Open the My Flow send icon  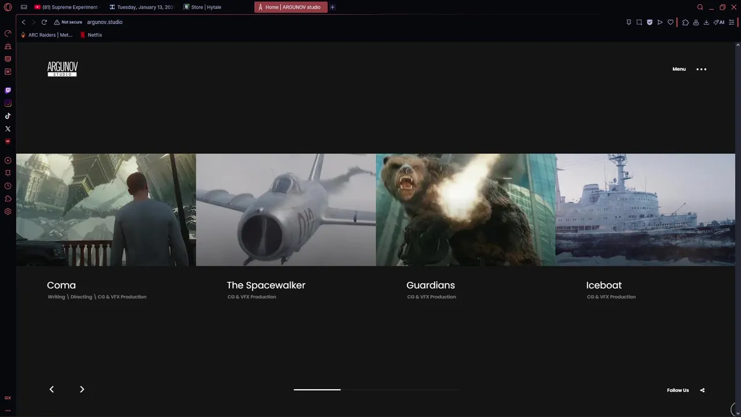tap(660, 22)
